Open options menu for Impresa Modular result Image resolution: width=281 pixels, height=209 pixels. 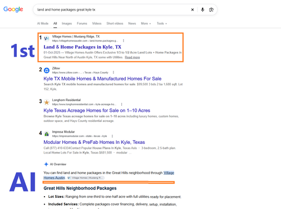click(112, 136)
